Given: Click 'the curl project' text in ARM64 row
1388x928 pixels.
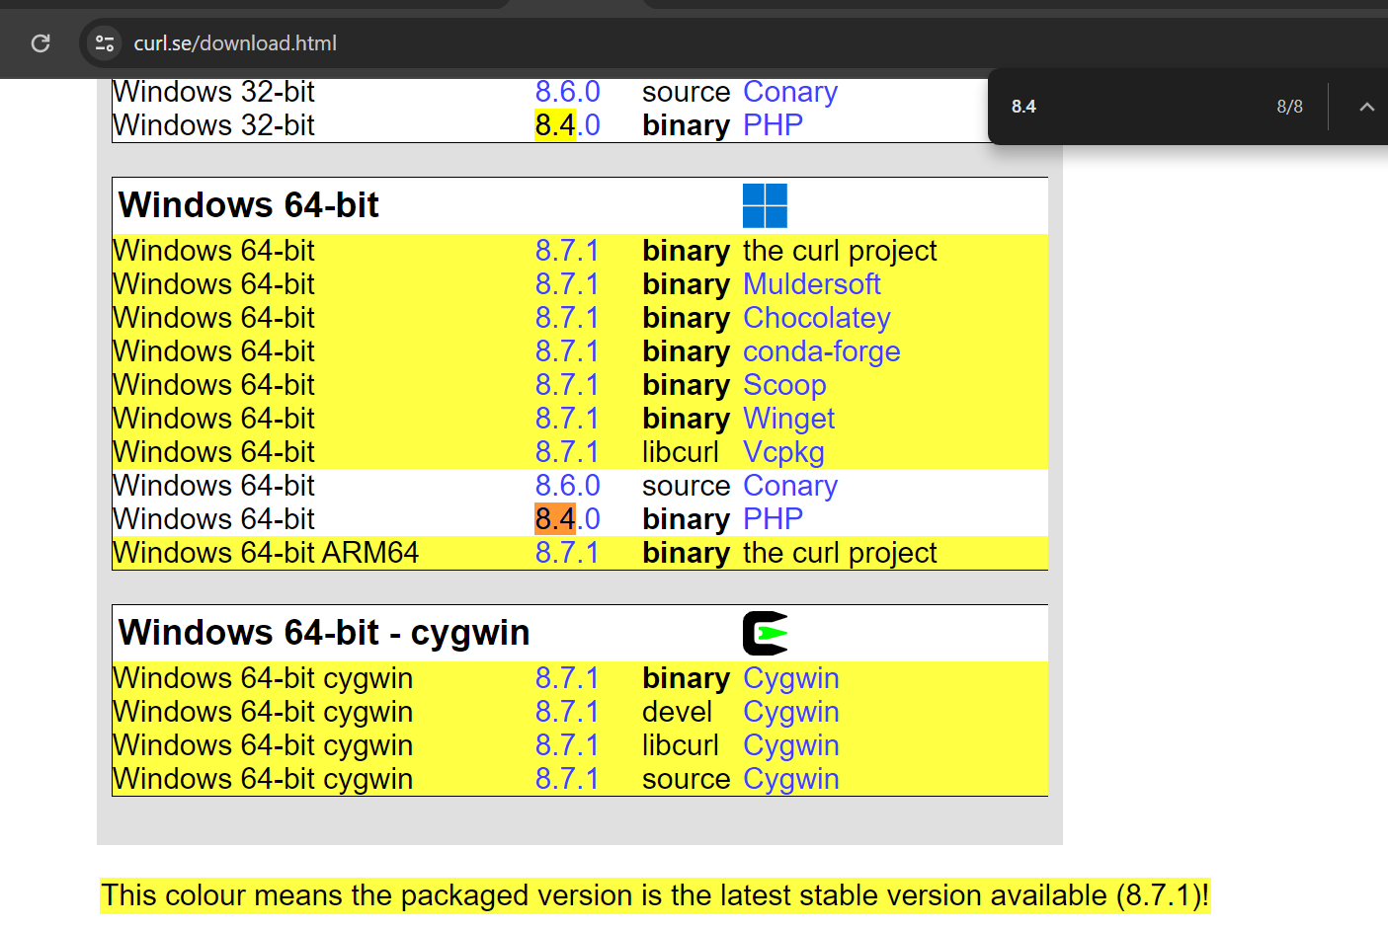Looking at the screenshot, I should tap(840, 553).
